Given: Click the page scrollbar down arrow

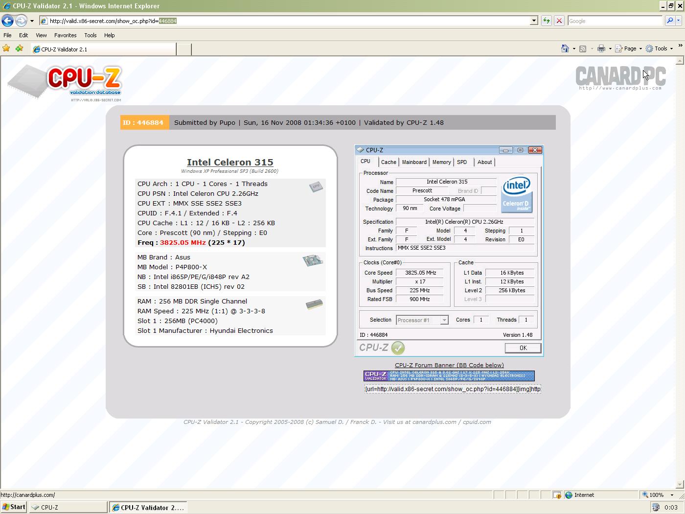Looking at the screenshot, I should pos(679,485).
